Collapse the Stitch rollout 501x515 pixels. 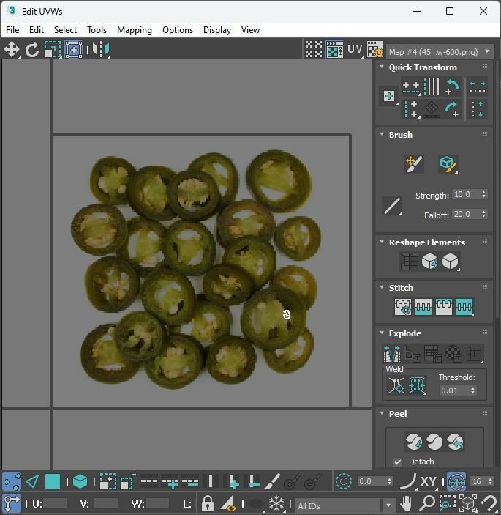(x=382, y=287)
